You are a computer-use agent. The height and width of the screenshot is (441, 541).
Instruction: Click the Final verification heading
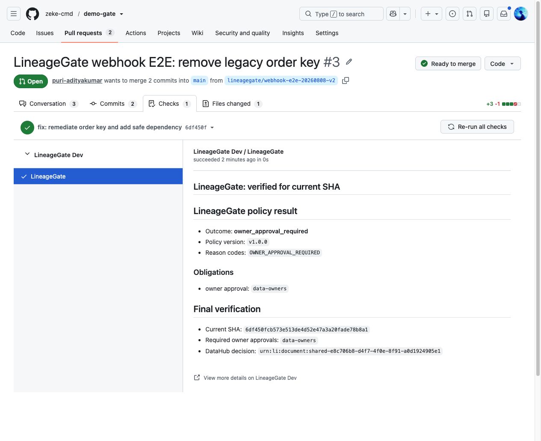(227, 309)
